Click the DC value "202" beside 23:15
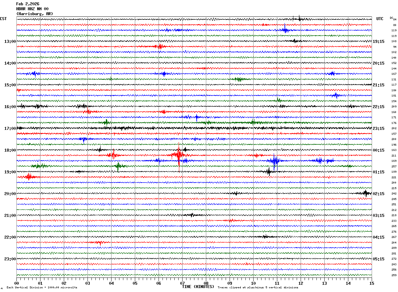 (394, 129)
